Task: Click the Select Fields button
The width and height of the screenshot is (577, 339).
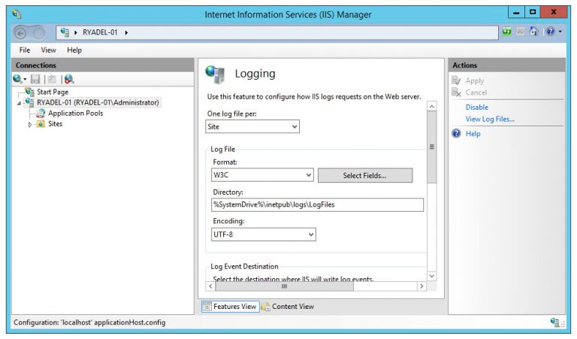Action: pyautogui.click(x=365, y=175)
